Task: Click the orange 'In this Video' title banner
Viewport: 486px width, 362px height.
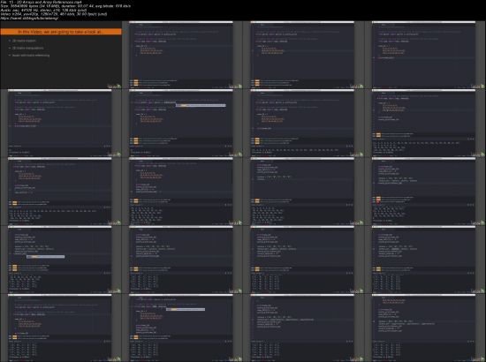Action: pyautogui.click(x=61, y=32)
